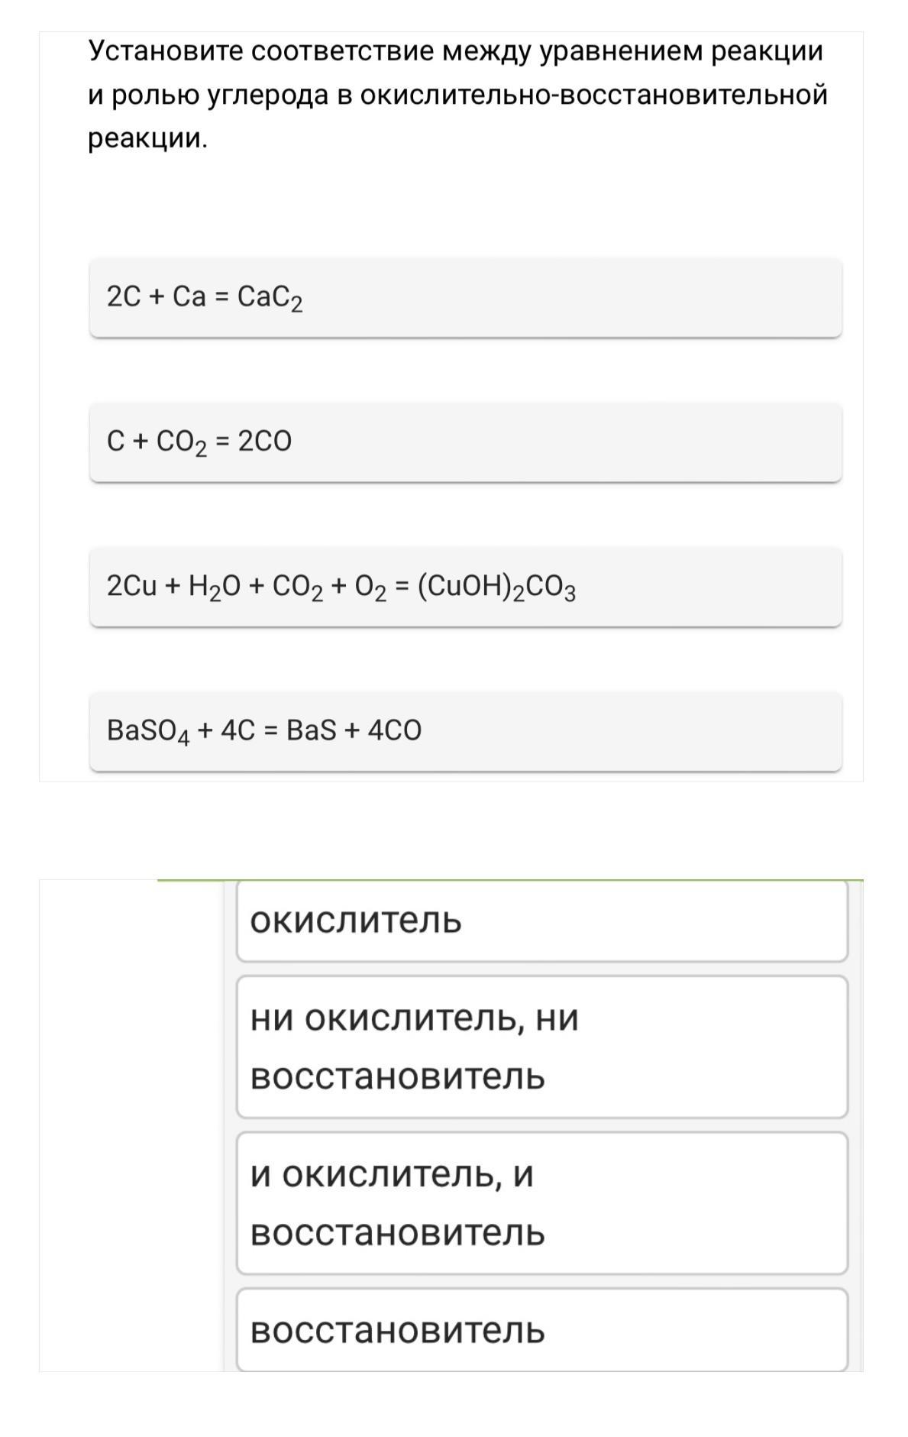Click the blank right side of calcium carbide card
Image resolution: width=908 pixels, height=1437 pixels.
(x=573, y=297)
